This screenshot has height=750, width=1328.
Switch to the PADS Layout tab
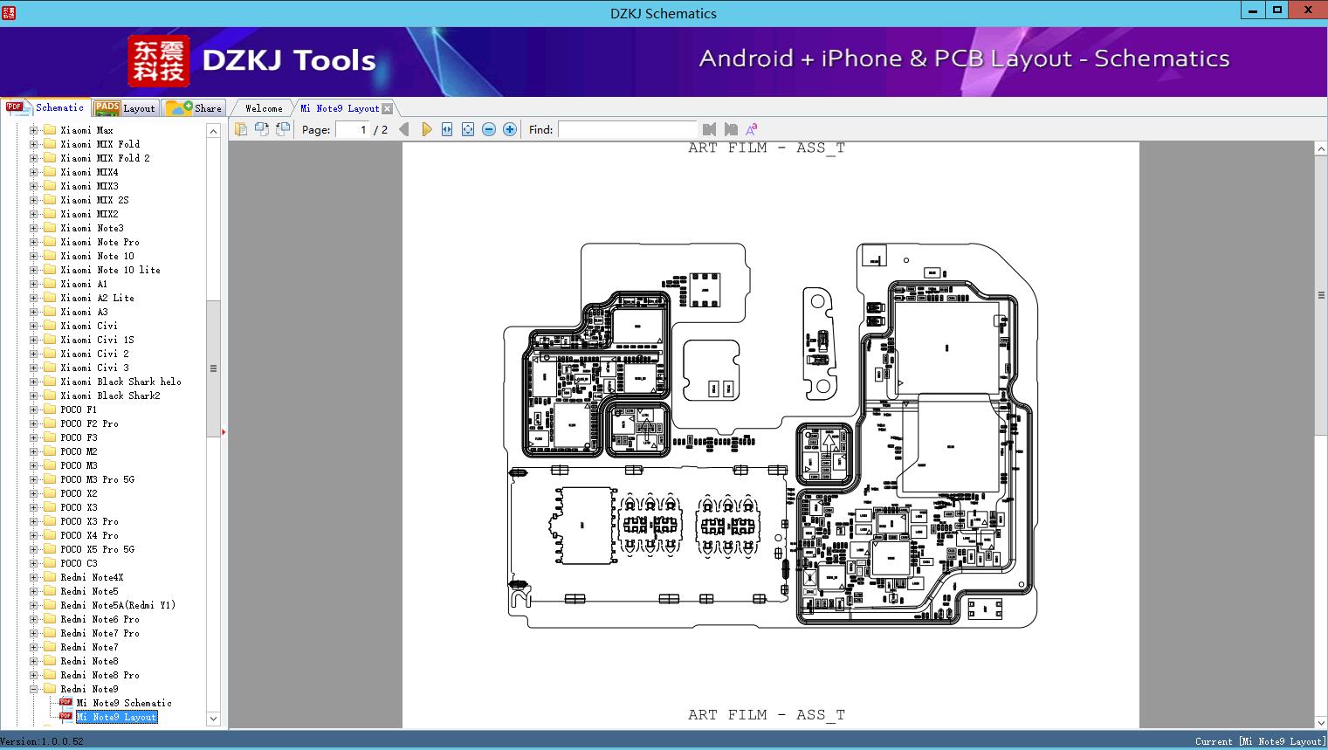(125, 107)
